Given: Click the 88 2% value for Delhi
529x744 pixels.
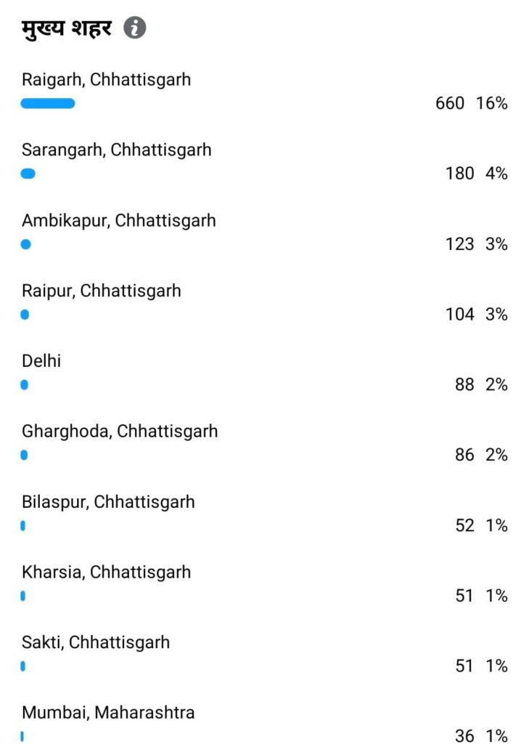Looking at the screenshot, I should (481, 384).
